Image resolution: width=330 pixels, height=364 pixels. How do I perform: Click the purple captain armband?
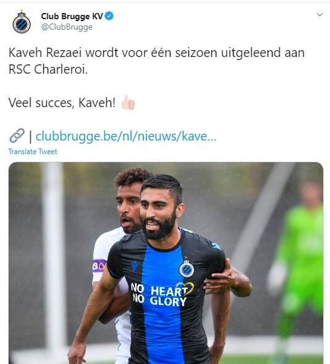point(99,266)
